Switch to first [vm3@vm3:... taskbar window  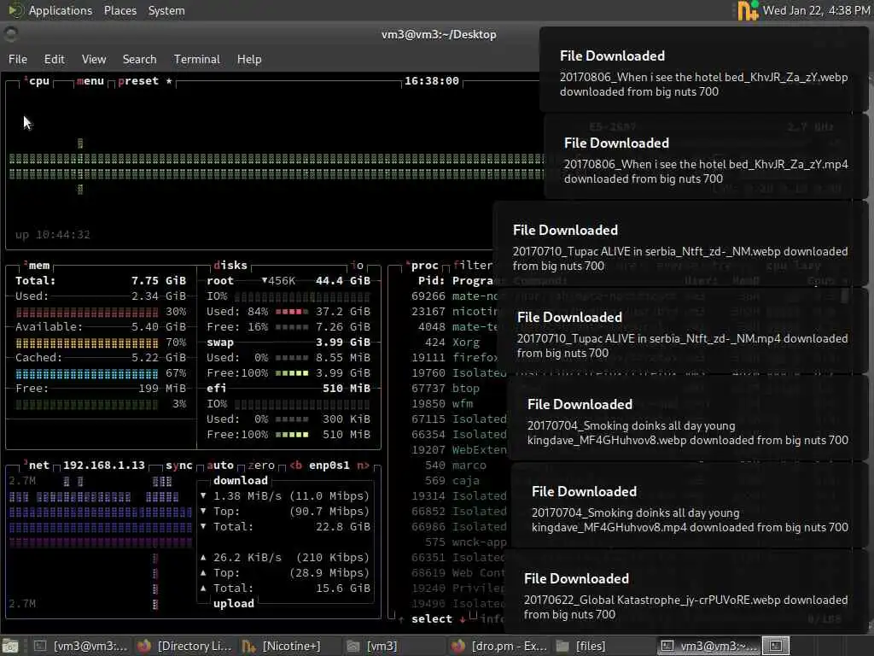click(x=81, y=646)
